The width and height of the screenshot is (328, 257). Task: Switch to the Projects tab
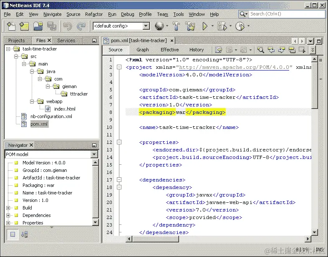(x=17, y=40)
